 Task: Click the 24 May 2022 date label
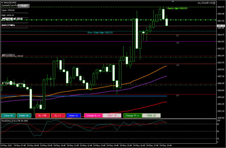(x=7, y=145)
